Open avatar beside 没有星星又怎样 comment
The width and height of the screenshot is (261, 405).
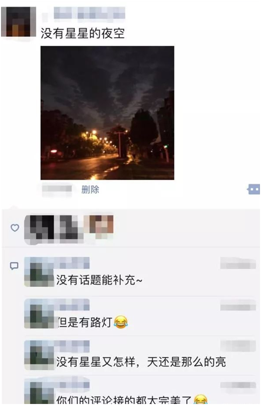(39, 355)
